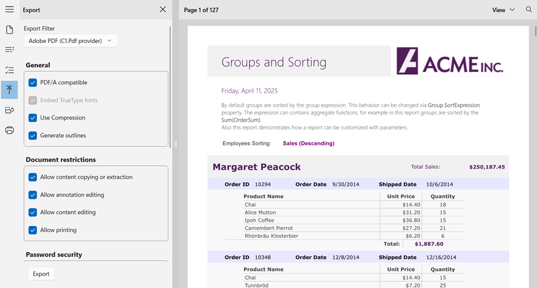Open the page setup icon above the printer
The height and width of the screenshot is (288, 537).
pos(9,110)
